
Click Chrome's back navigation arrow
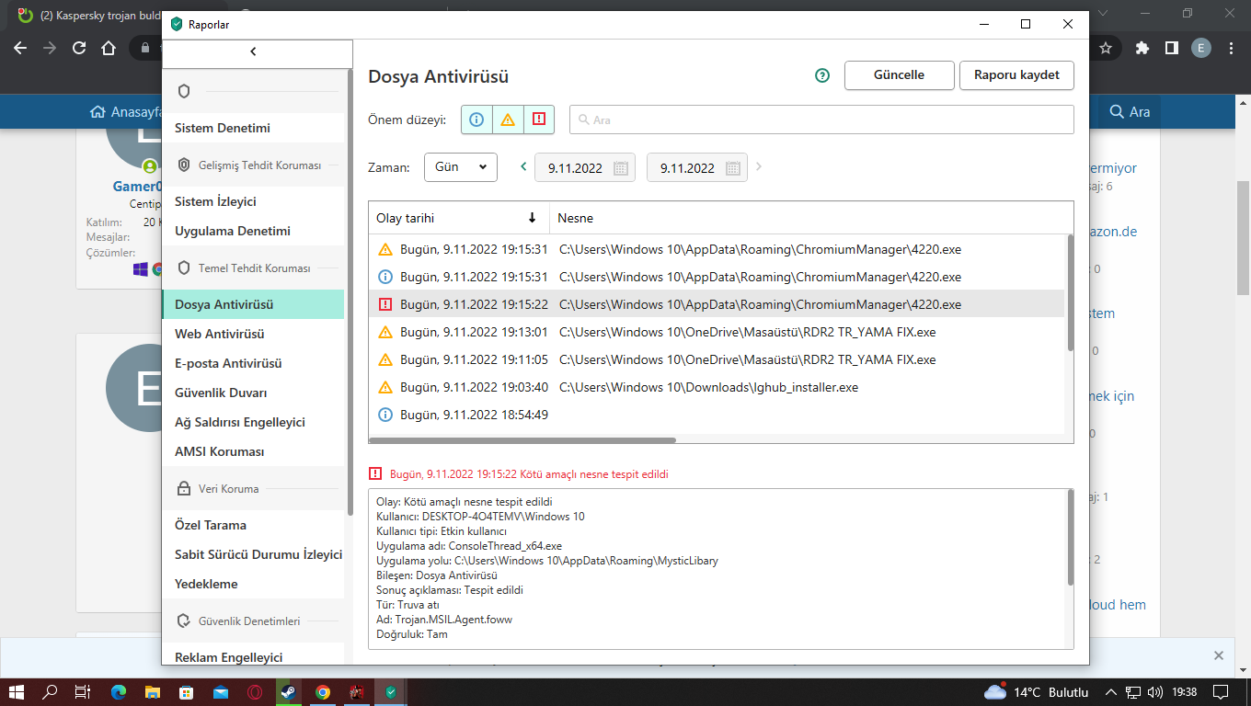[20, 48]
